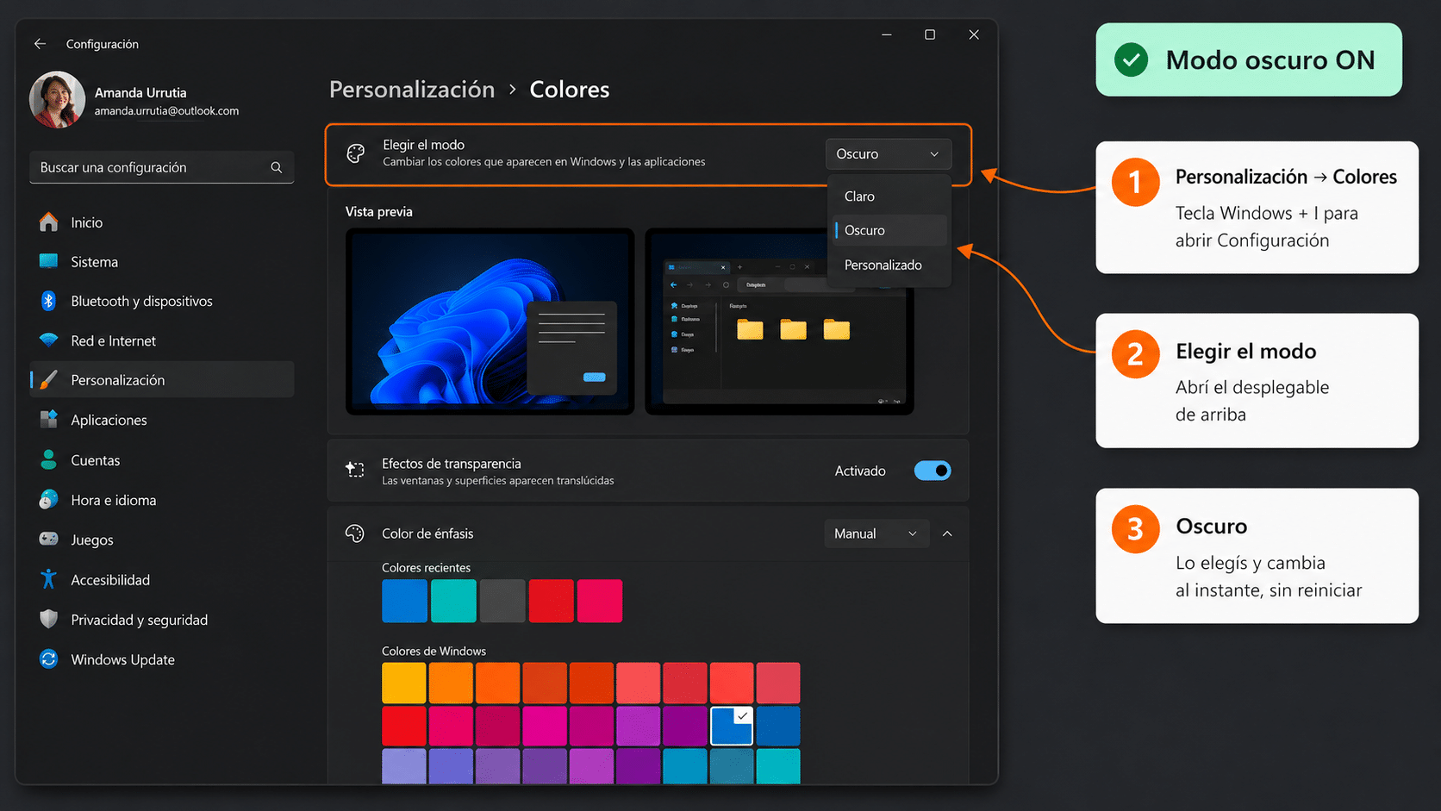Click the Colores recientes label
This screenshot has height=811, width=1441.
tap(427, 568)
